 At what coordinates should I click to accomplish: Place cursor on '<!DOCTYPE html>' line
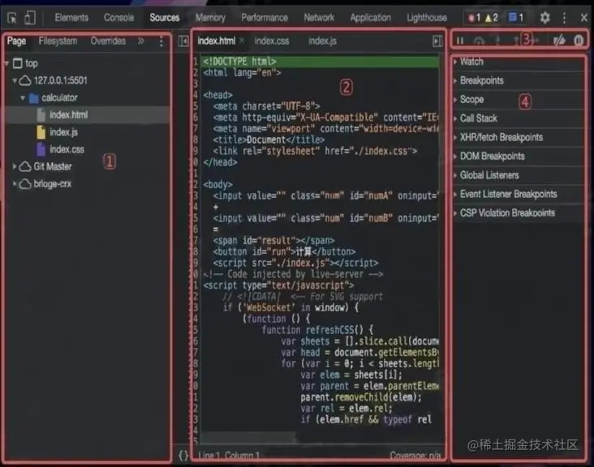(321, 62)
